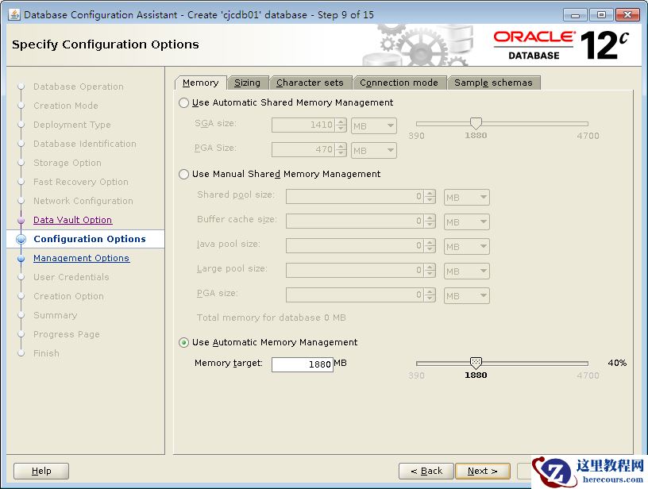This screenshot has width=648, height=489.
Task: Click the Management Options step bullet
Action: point(21,258)
